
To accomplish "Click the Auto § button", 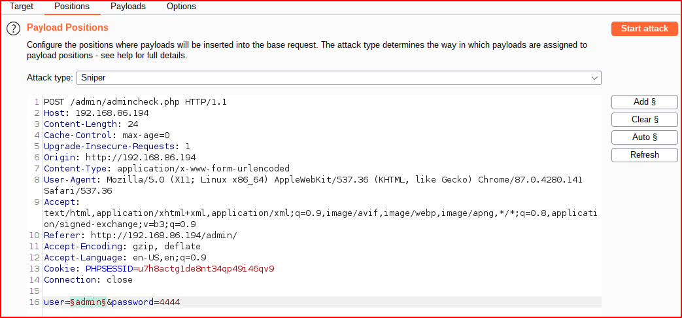I will tap(644, 137).
